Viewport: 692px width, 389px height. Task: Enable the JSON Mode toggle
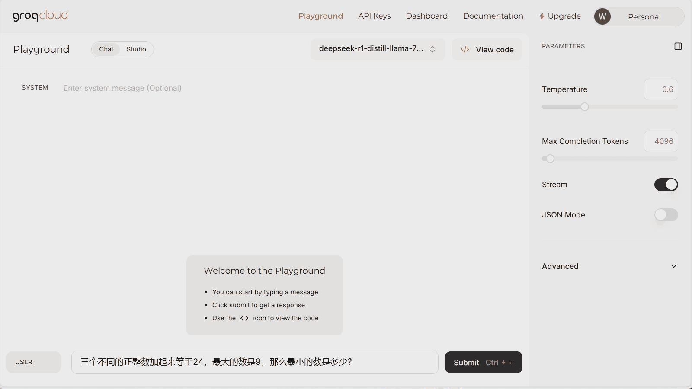tap(666, 215)
